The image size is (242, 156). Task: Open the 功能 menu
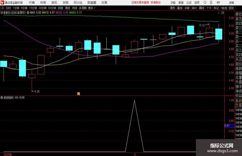pos(173,3)
